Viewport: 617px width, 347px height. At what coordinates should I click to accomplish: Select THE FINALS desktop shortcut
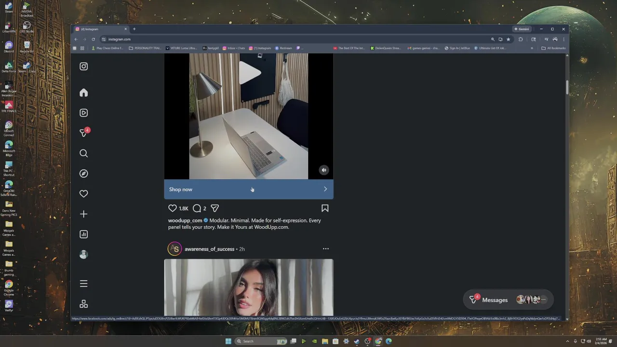click(9, 107)
